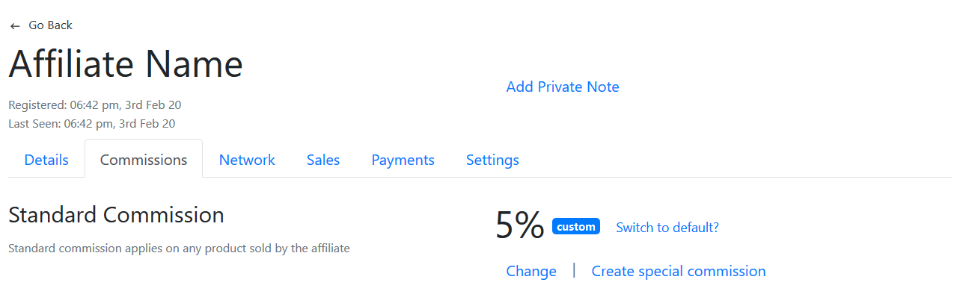Viewport: 960px width, 303px height.
Task: Click the Registered date line
Action: (94, 105)
